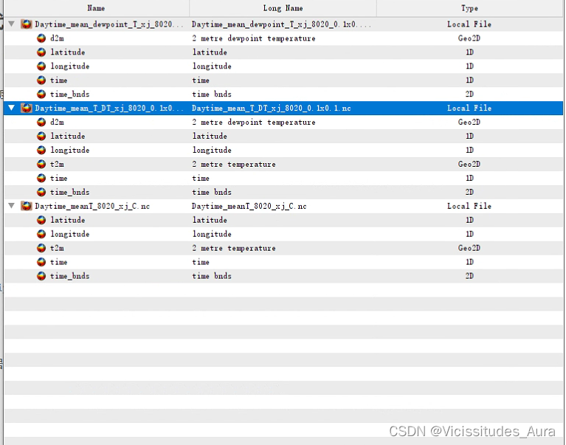Click longitude icon under dewpoint file
The height and width of the screenshot is (445, 566).
tap(41, 66)
